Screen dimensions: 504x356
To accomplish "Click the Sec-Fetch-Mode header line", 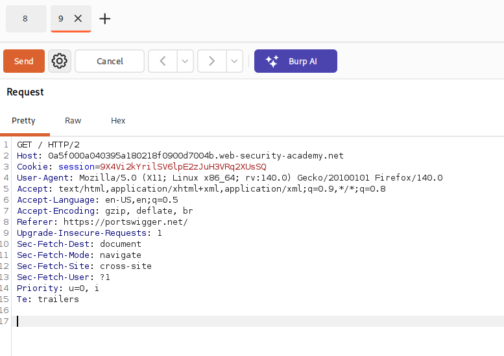I will pos(79,255).
